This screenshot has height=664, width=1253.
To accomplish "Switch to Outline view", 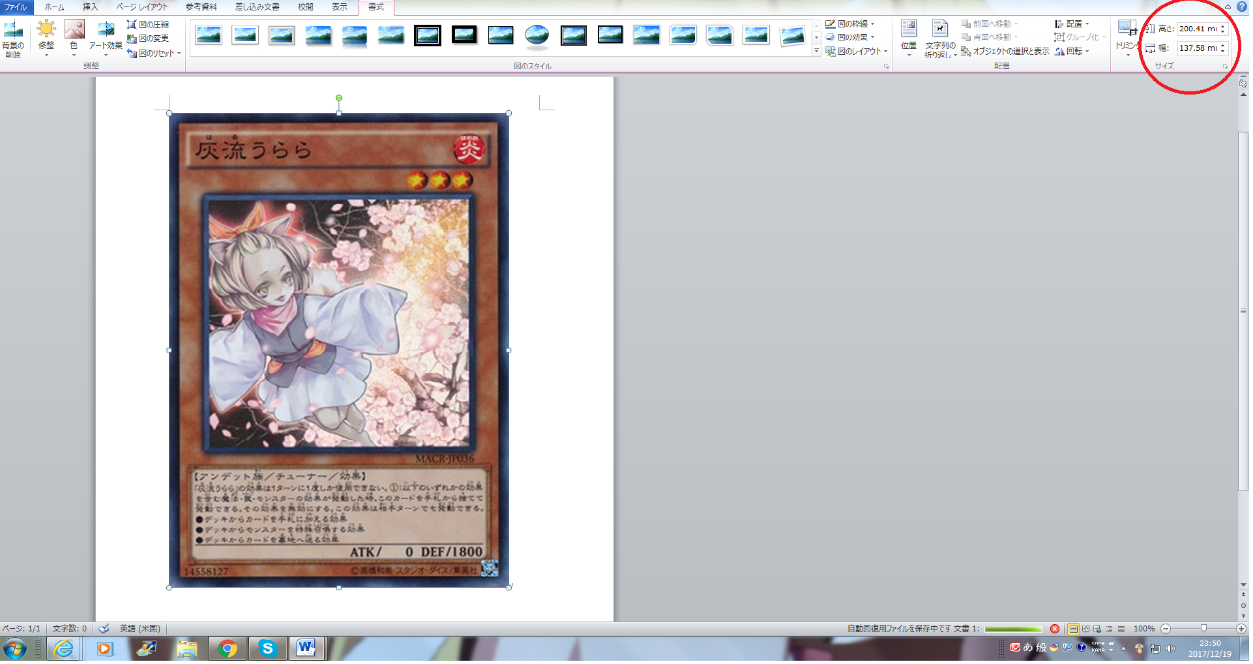I will pyautogui.click(x=1109, y=629).
